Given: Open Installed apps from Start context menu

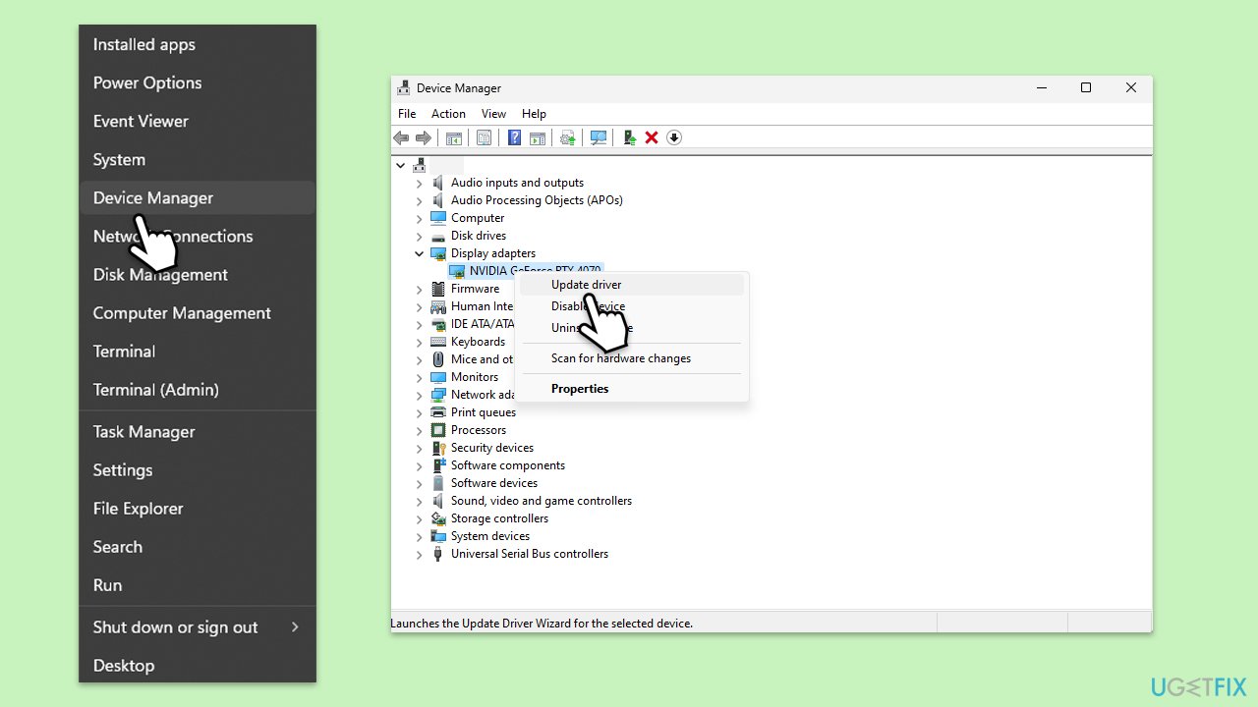Looking at the screenshot, I should 198,44.
